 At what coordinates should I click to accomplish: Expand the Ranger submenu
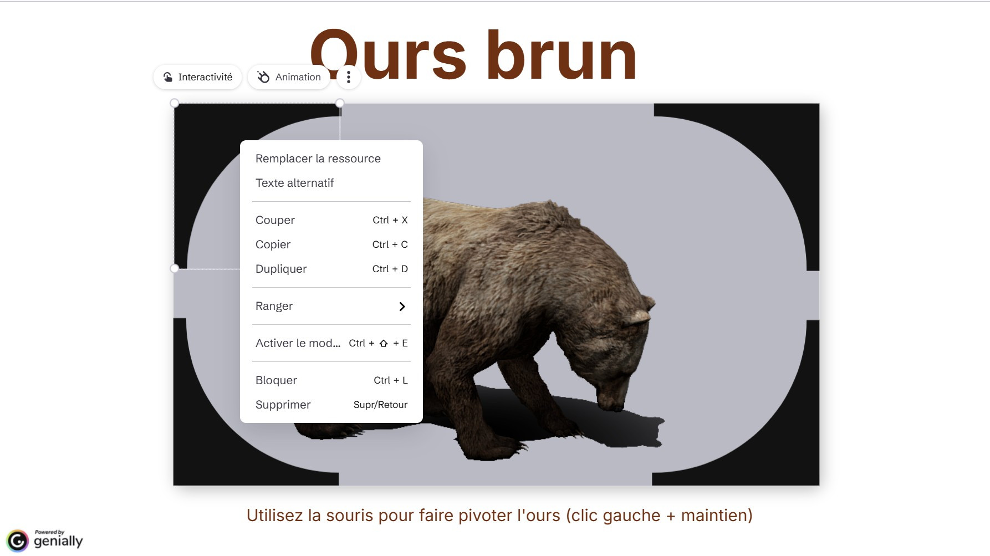pos(331,306)
